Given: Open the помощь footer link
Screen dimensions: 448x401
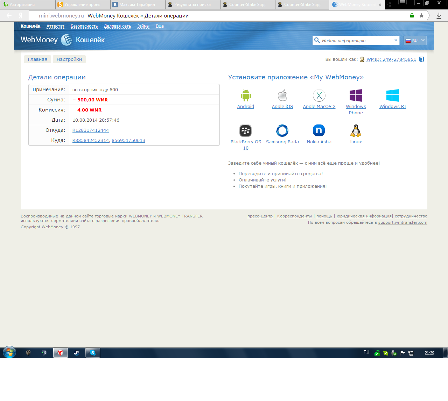Looking at the screenshot, I should pos(324,216).
